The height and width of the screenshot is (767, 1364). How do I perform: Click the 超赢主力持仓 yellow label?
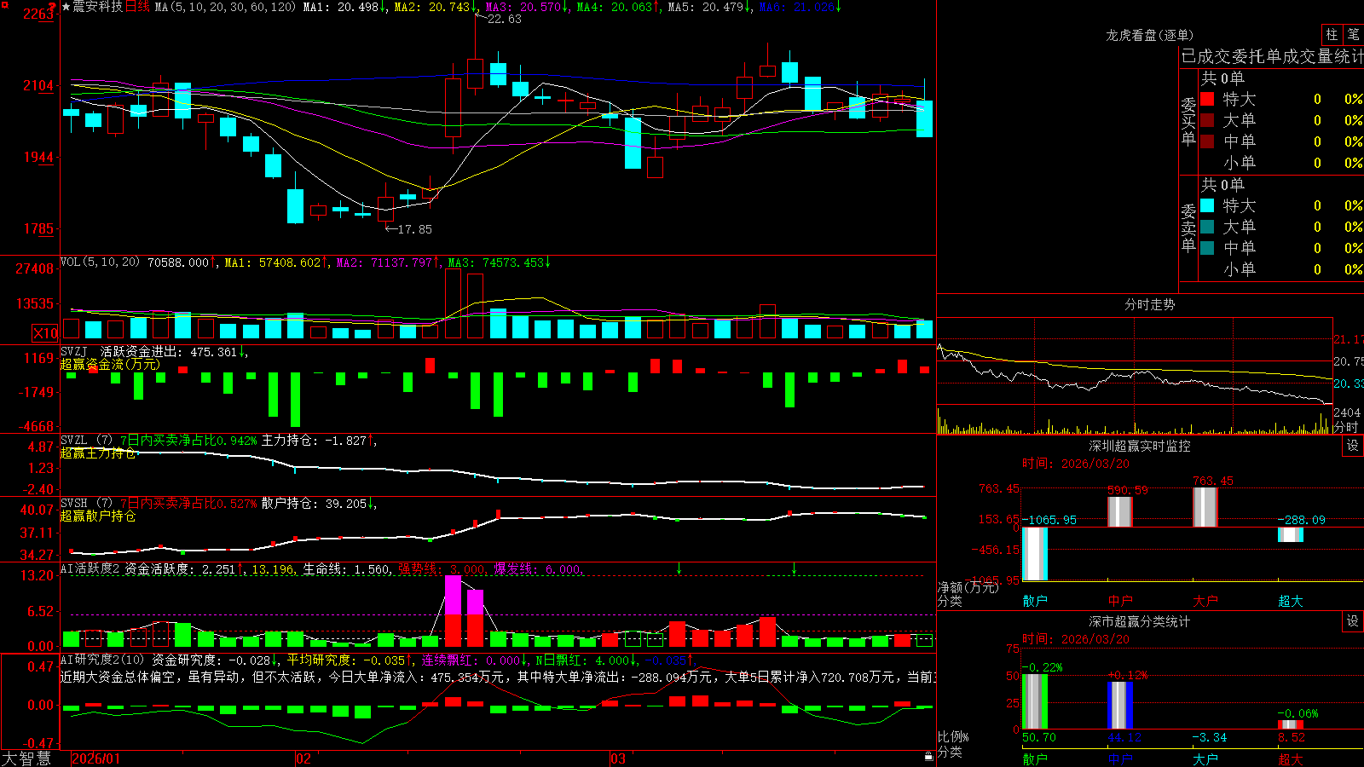tap(98, 453)
